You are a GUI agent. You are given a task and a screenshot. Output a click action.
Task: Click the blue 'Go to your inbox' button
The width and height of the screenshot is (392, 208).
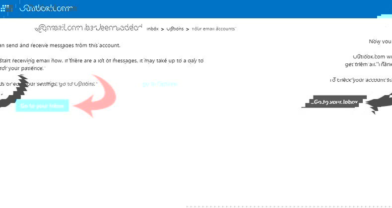pyautogui.click(x=42, y=105)
